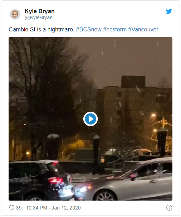Image resolution: width=181 pixels, height=217 pixels.
Task: Click the apartment building in the video frame
Action: (133, 108)
